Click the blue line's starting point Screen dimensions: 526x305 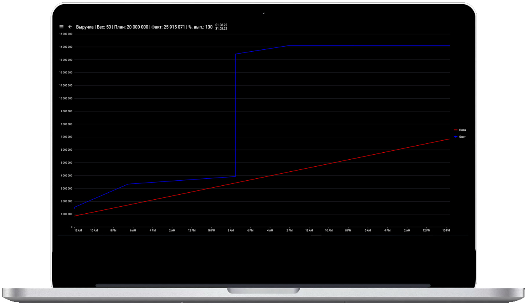(x=74, y=207)
